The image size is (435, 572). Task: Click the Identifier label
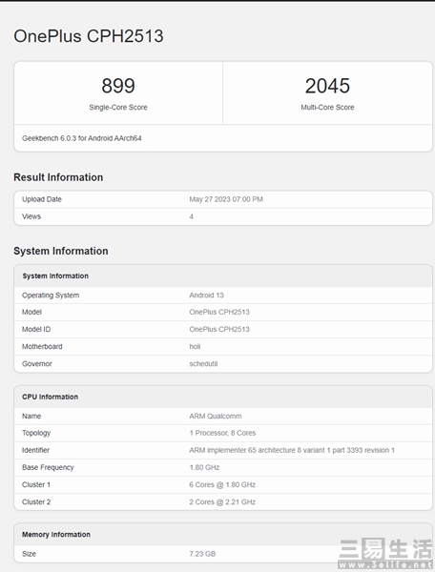[x=35, y=450]
